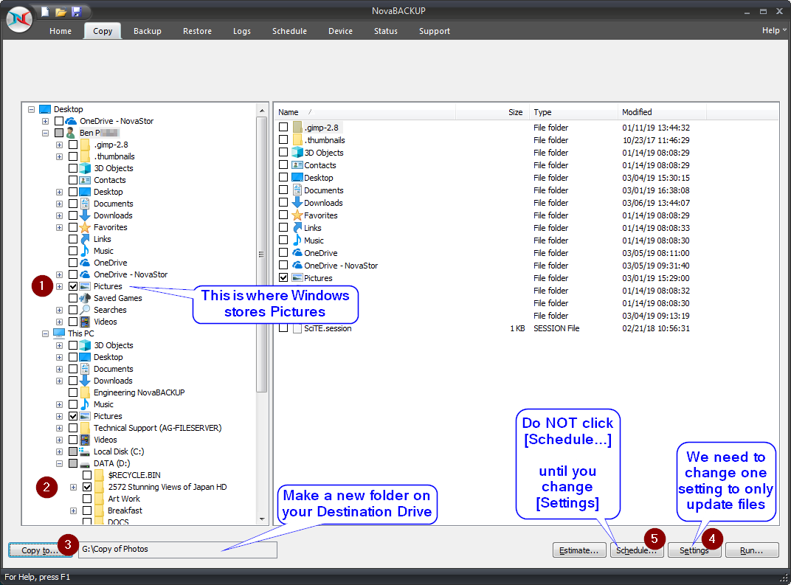Tick the SciTE.session checkbox

[x=283, y=328]
